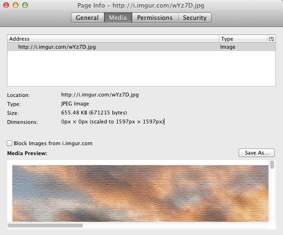
Task: Open the Permissions tab
Action: pyautogui.click(x=155, y=17)
